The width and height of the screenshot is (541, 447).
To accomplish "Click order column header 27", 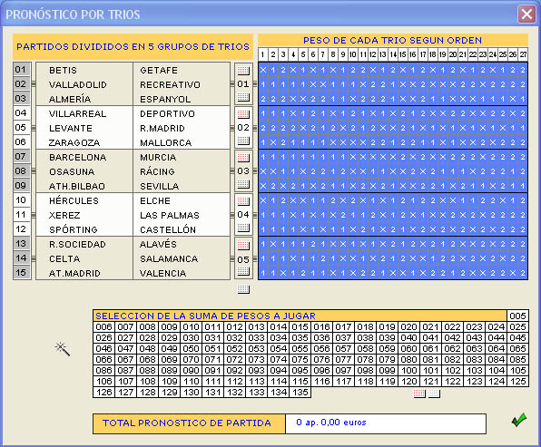I will (523, 54).
